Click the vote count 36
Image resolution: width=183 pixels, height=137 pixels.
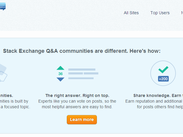coord(60,74)
